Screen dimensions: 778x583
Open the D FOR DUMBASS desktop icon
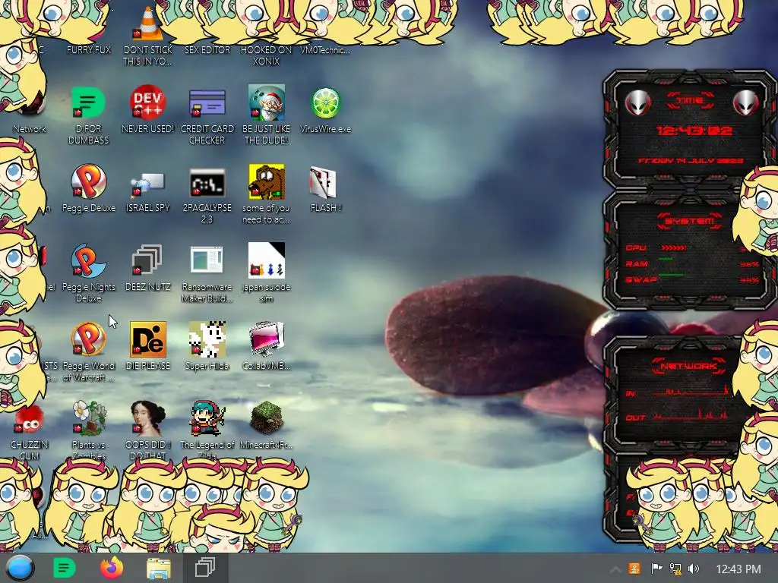[88, 102]
